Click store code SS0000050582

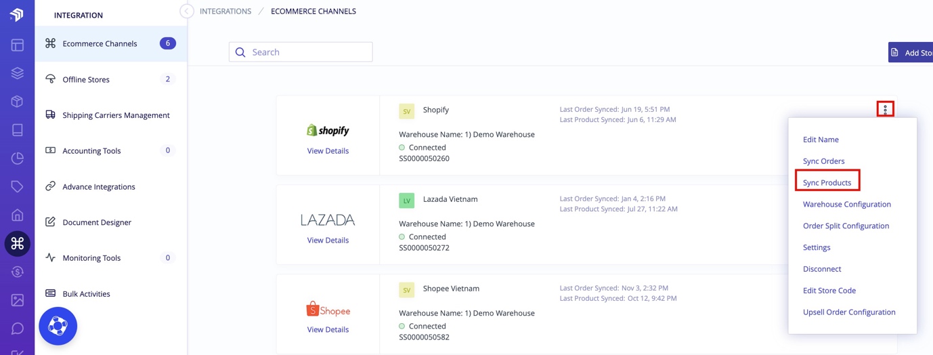pos(424,337)
